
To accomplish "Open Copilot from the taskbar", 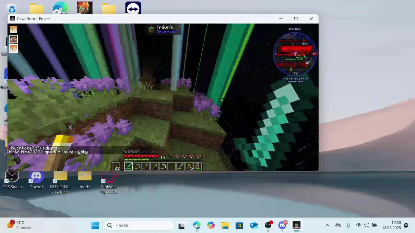I will [211, 225].
